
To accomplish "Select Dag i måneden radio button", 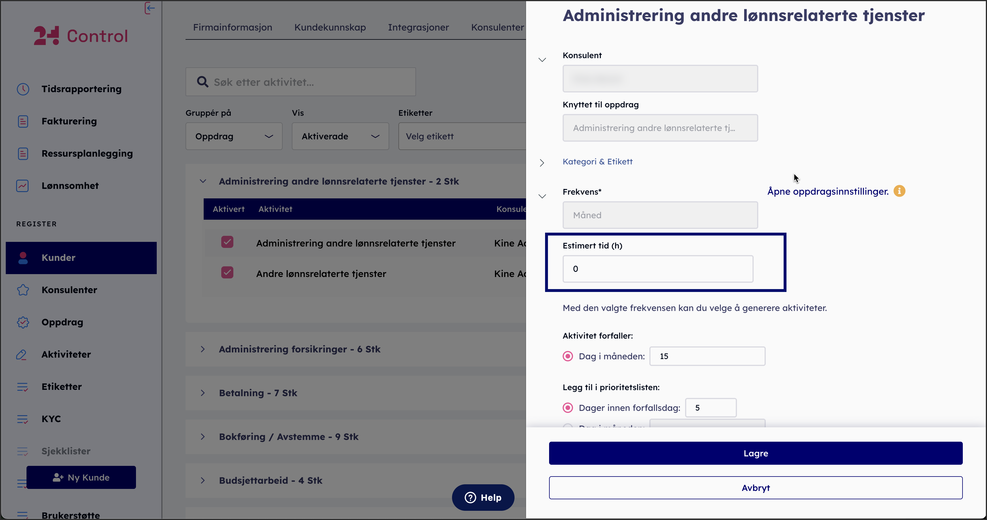I will (568, 356).
